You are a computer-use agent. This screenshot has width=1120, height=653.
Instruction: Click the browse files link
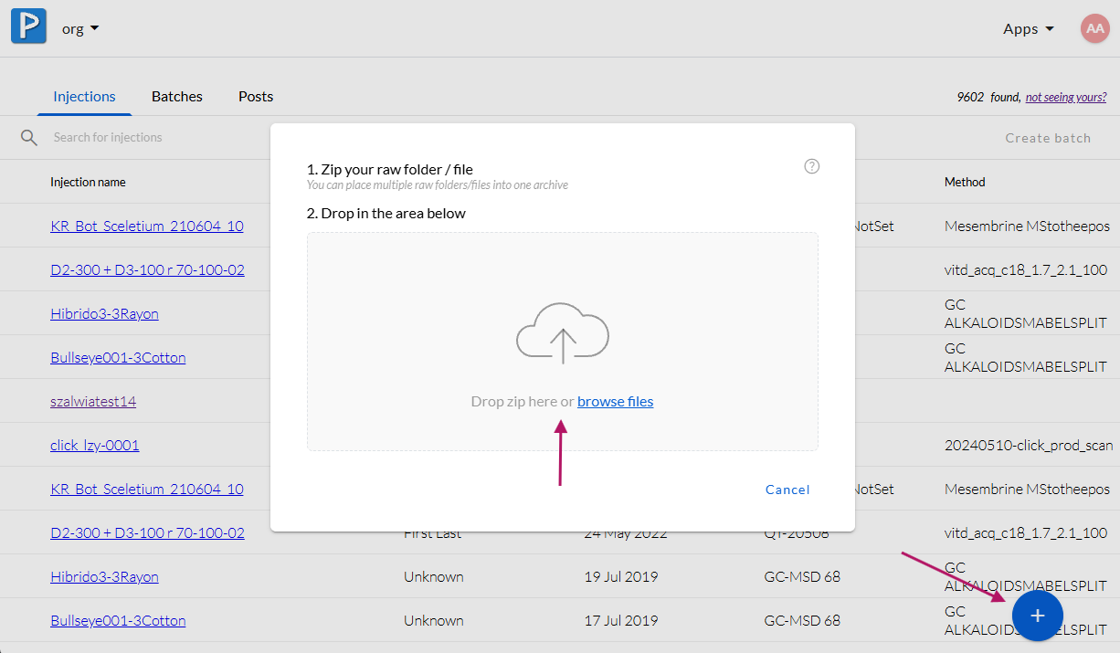pyautogui.click(x=615, y=401)
